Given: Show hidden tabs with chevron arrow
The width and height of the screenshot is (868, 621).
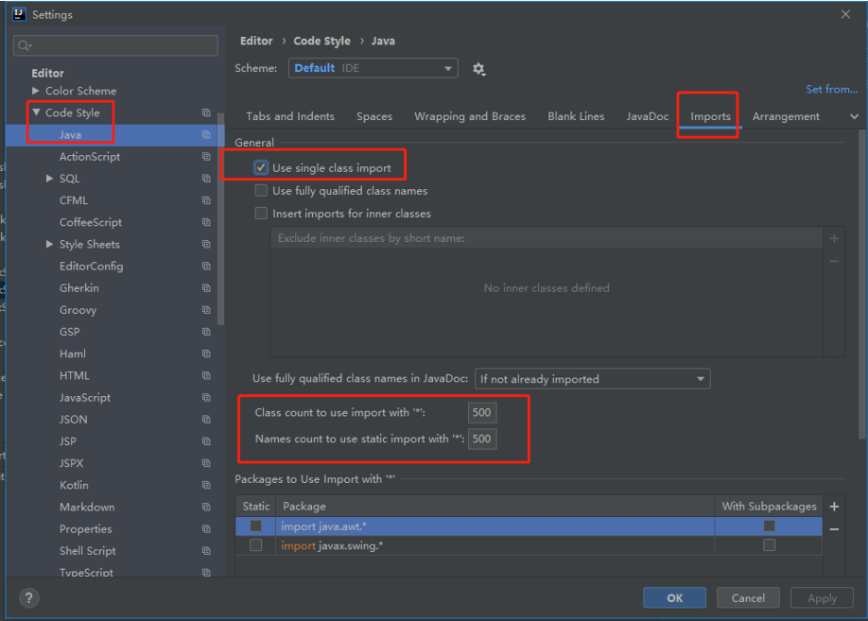Looking at the screenshot, I should point(854,117).
